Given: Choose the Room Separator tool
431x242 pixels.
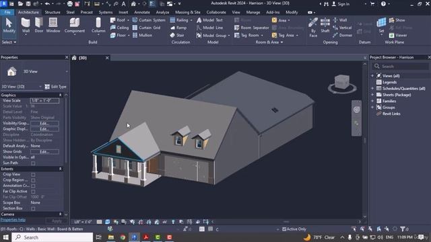Looking at the screenshot, I should [251, 28].
